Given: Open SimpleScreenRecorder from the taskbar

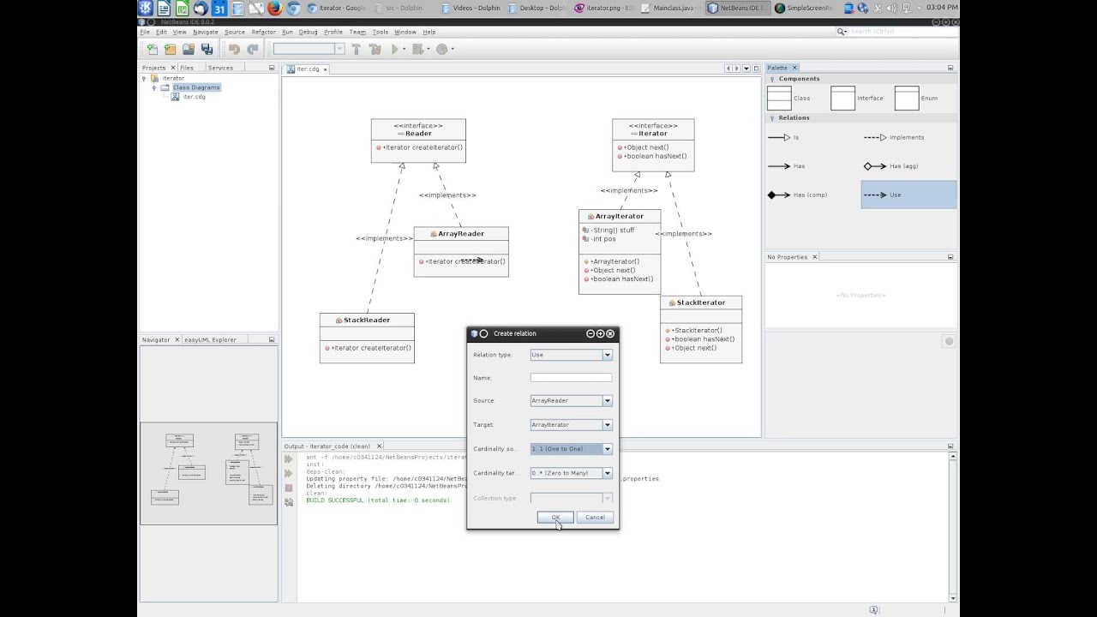Looking at the screenshot, I should click(806, 9).
